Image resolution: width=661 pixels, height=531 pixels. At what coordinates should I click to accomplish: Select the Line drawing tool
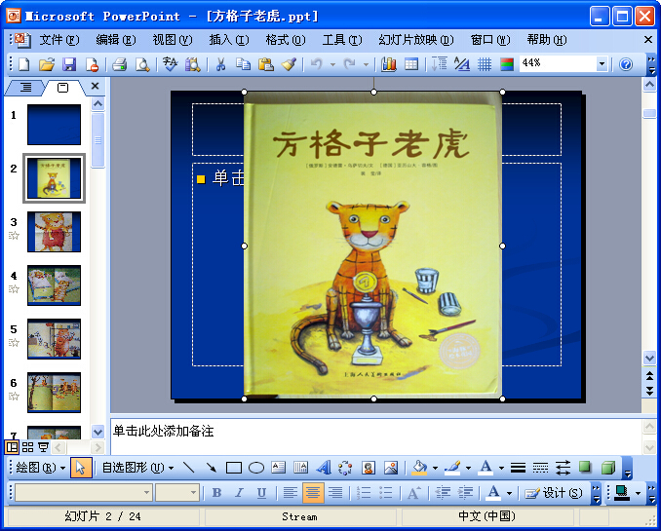[x=188, y=468]
